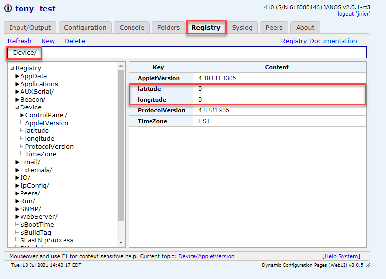386x279 pixels.
Task: Expand the Email/ node
Action: [17, 162]
